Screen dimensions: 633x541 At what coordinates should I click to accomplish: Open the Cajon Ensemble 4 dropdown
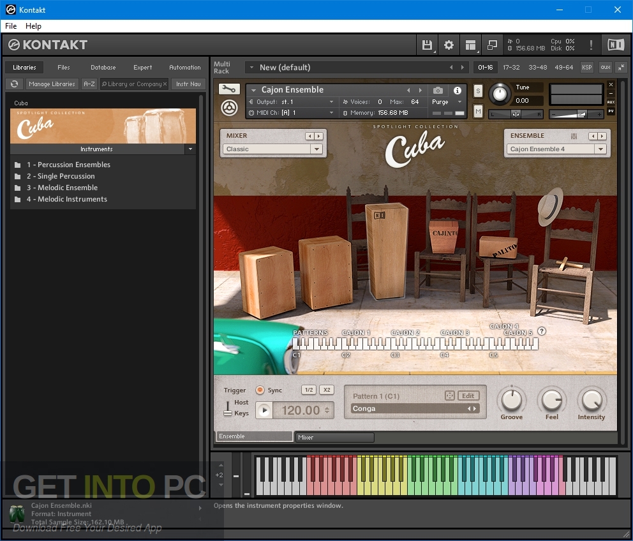(x=556, y=149)
